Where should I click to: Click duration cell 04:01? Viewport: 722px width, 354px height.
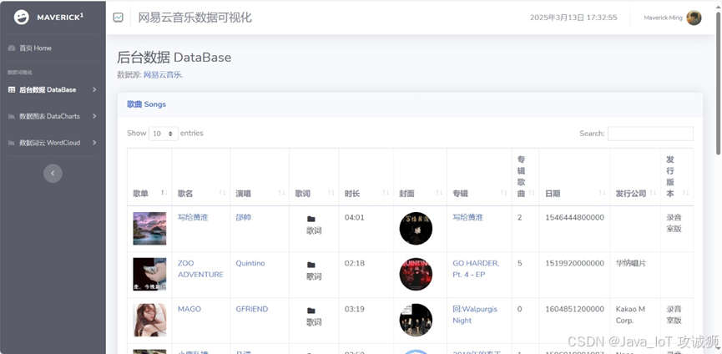tap(354, 217)
